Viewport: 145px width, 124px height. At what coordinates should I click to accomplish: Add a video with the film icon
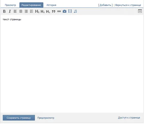click(70, 11)
